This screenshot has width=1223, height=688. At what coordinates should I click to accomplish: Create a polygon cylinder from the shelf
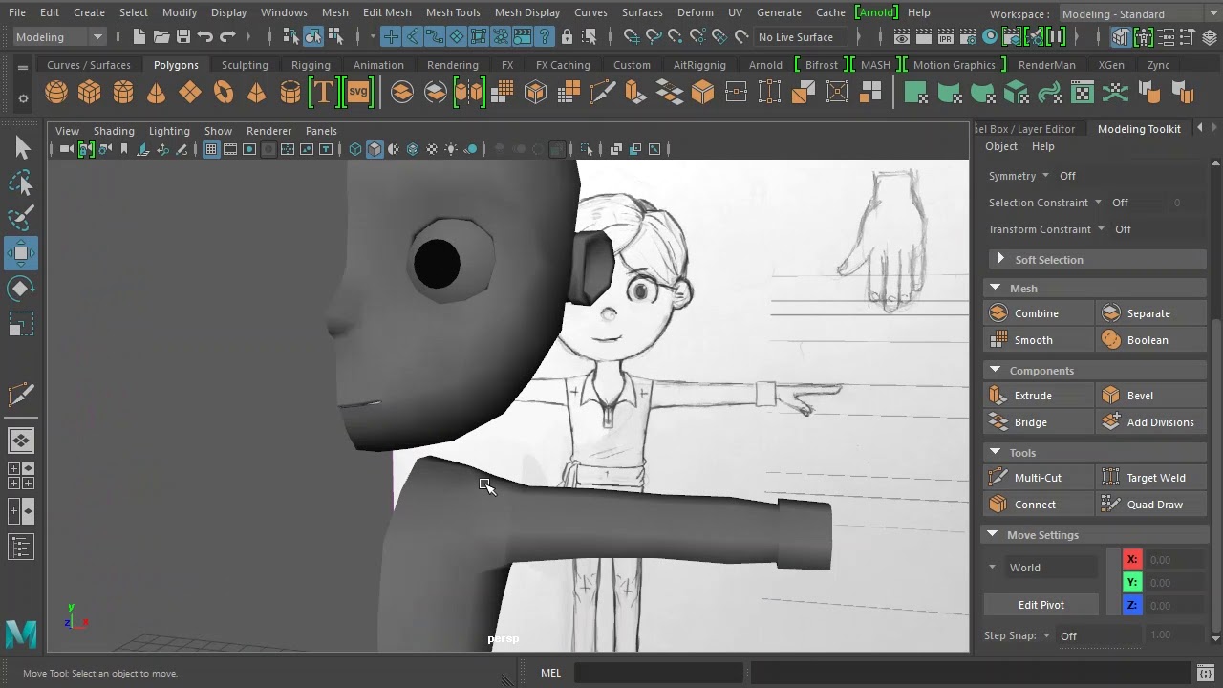click(x=123, y=93)
